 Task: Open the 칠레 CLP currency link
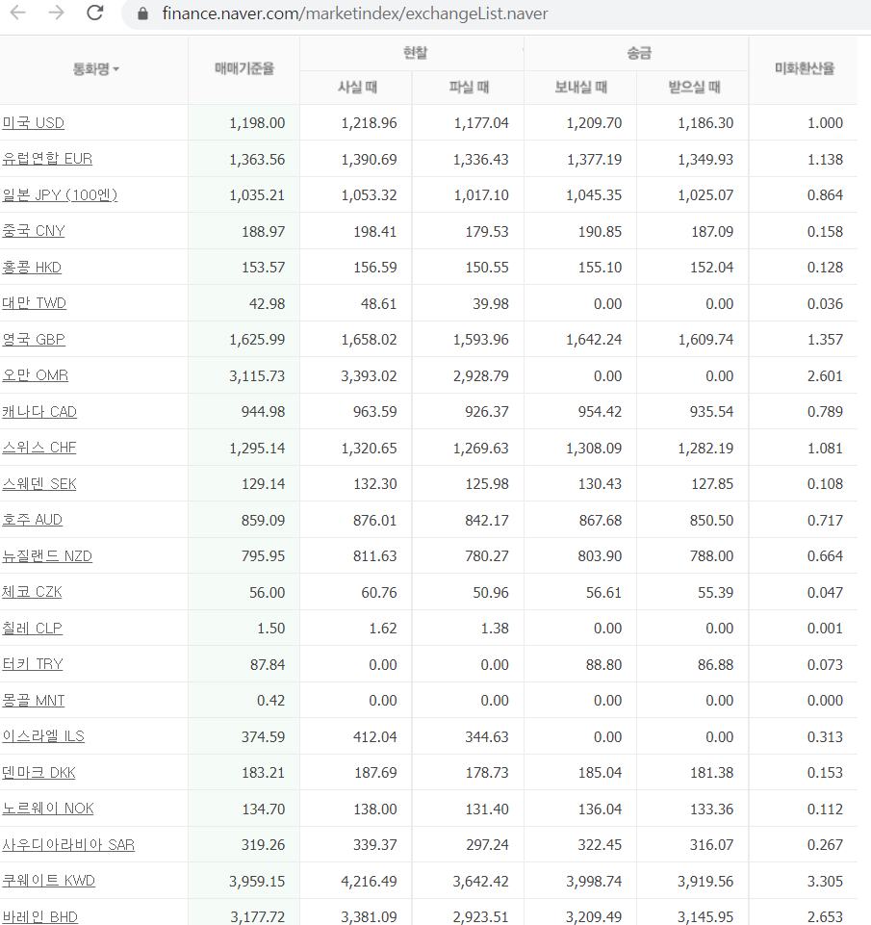tap(32, 629)
